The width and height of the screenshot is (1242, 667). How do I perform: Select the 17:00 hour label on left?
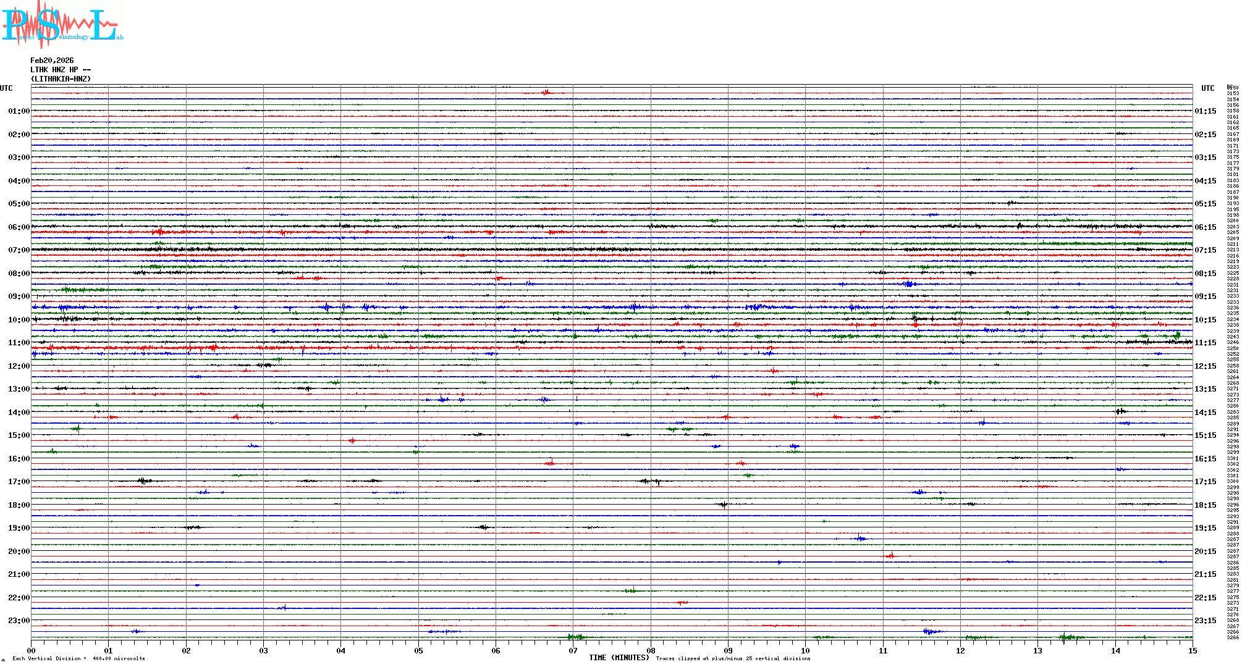(19, 482)
